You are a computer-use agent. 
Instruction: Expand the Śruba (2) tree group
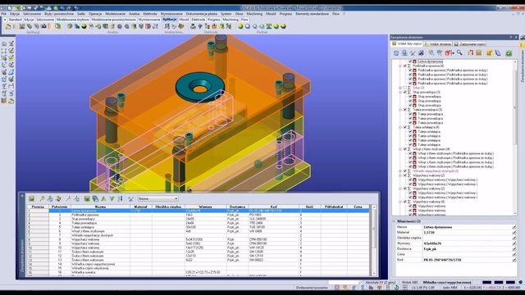400,88
